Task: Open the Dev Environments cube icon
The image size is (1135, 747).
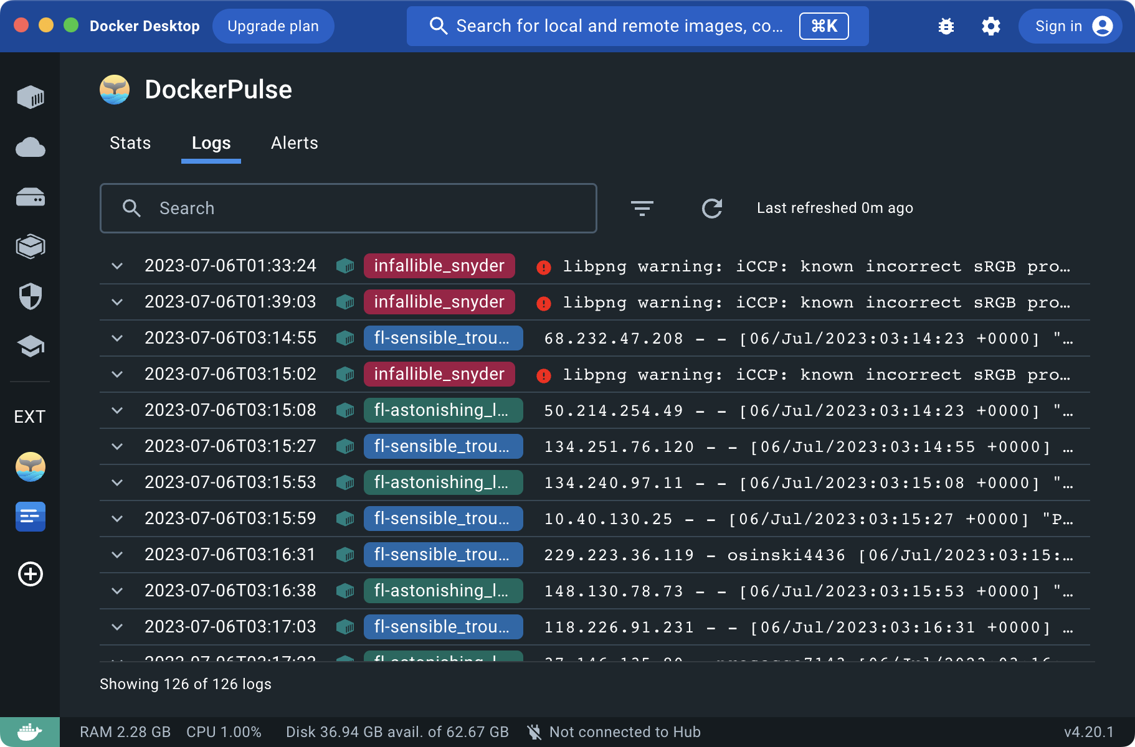Action: click(30, 247)
